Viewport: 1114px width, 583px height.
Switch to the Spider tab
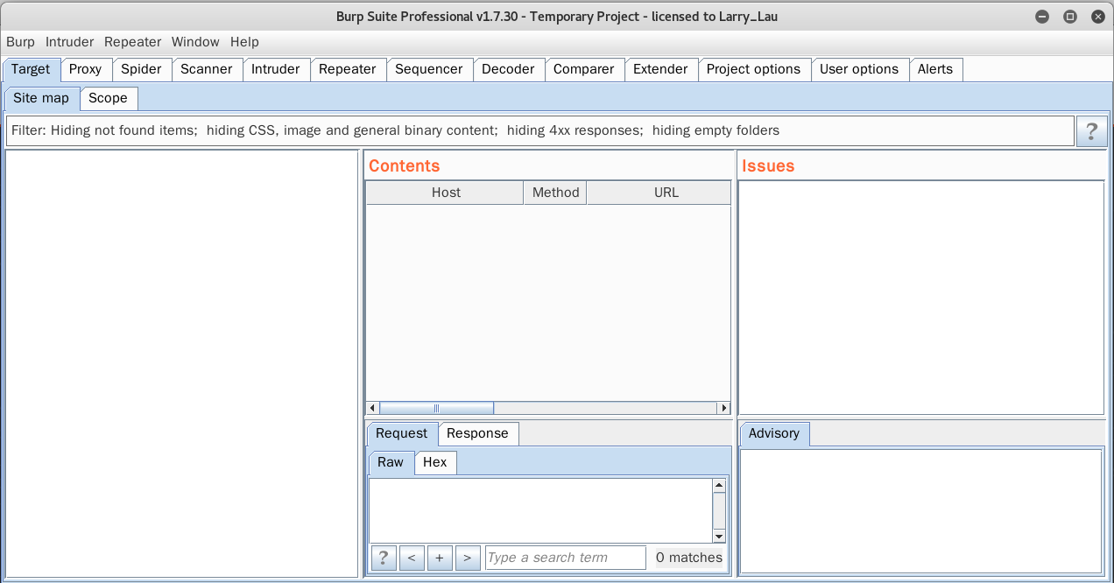141,69
